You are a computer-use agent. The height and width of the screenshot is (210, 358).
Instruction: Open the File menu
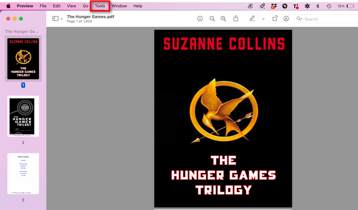[x=43, y=6]
